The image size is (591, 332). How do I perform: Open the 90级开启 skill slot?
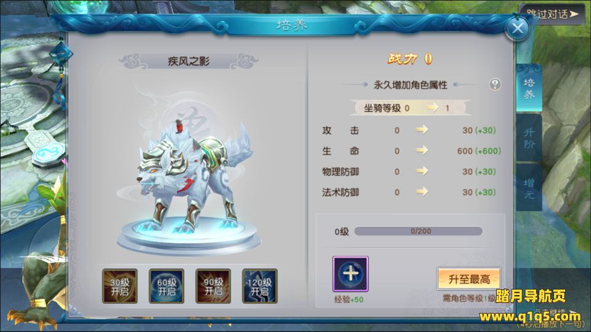pyautogui.click(x=213, y=286)
